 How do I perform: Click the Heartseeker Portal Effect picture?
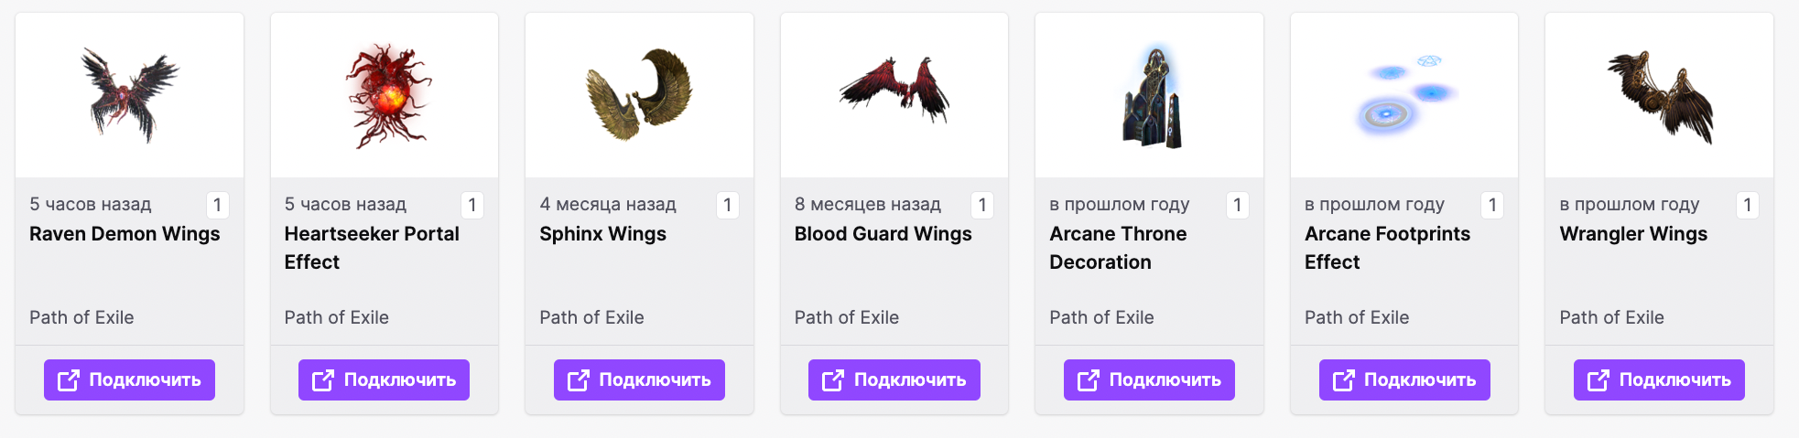coord(388,95)
